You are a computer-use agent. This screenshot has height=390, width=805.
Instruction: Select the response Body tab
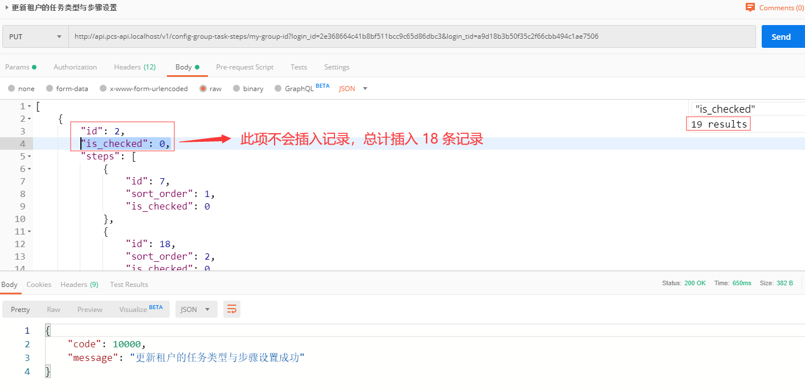point(9,284)
